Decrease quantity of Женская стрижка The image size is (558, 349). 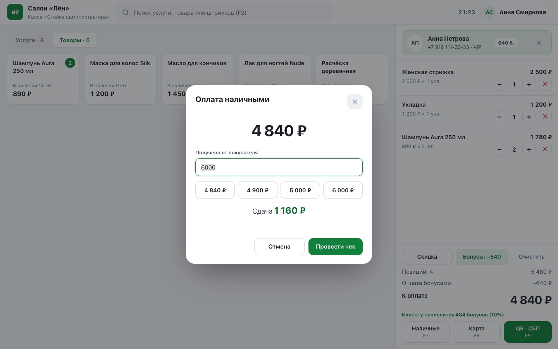(x=499, y=84)
